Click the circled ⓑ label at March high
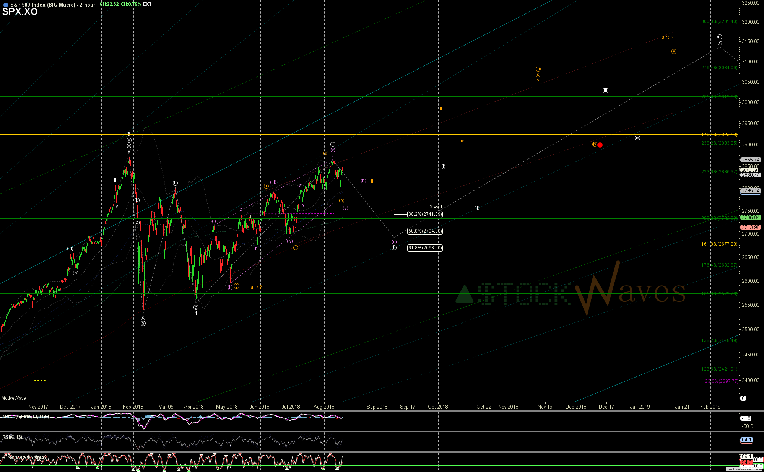 point(175,183)
